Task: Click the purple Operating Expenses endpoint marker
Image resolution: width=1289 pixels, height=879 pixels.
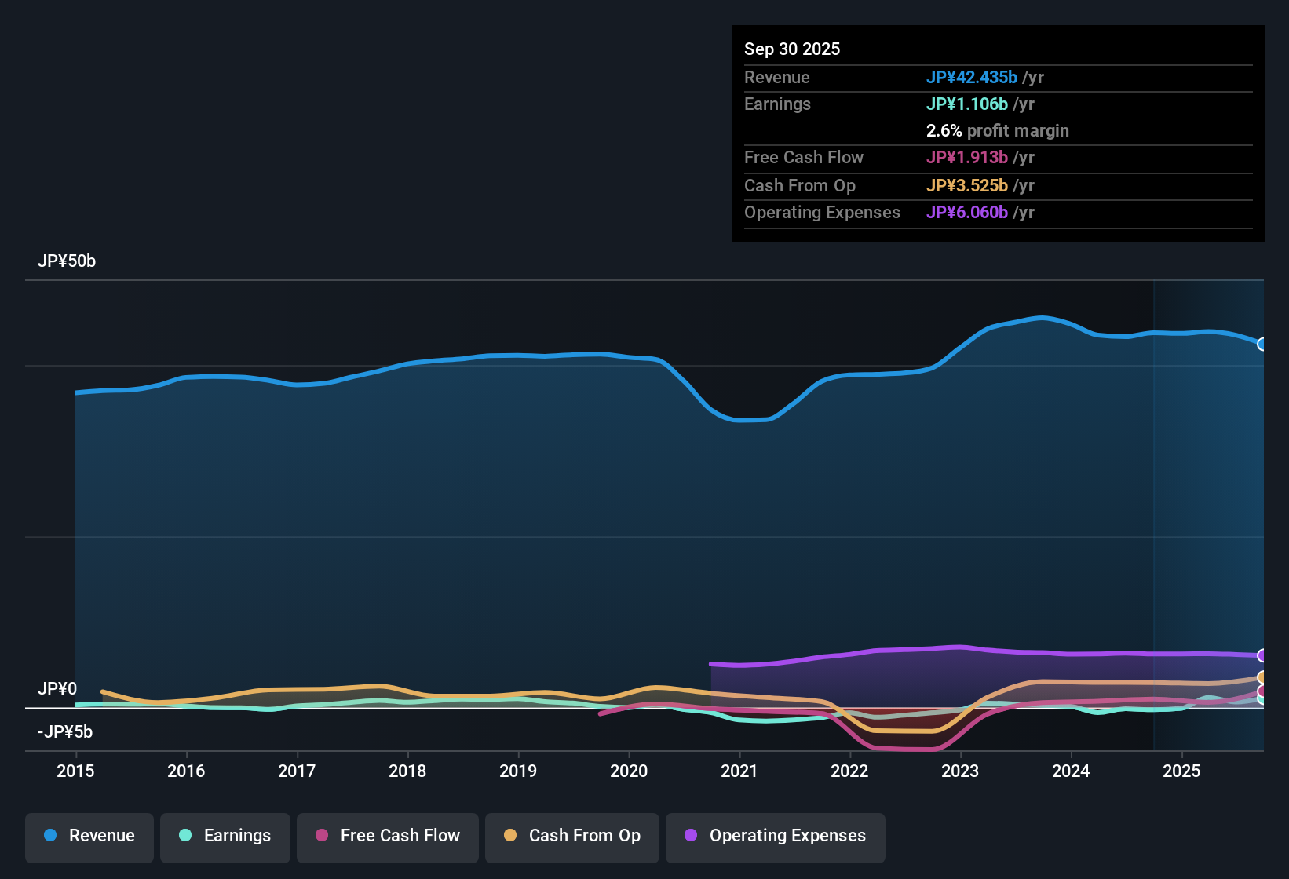Action: tap(1262, 655)
